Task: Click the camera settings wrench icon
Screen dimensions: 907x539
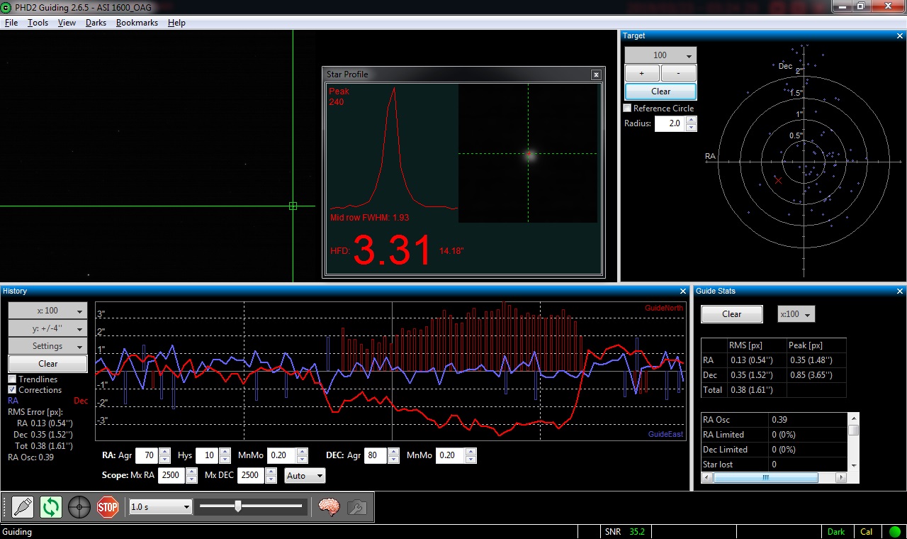Action: [357, 507]
